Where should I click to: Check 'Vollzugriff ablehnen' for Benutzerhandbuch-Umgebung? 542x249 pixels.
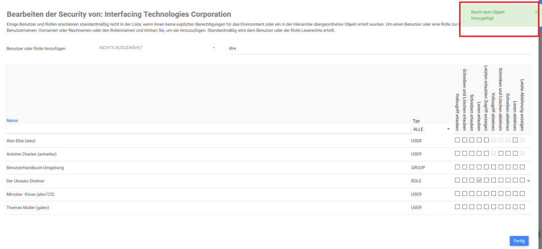pyautogui.click(x=494, y=167)
